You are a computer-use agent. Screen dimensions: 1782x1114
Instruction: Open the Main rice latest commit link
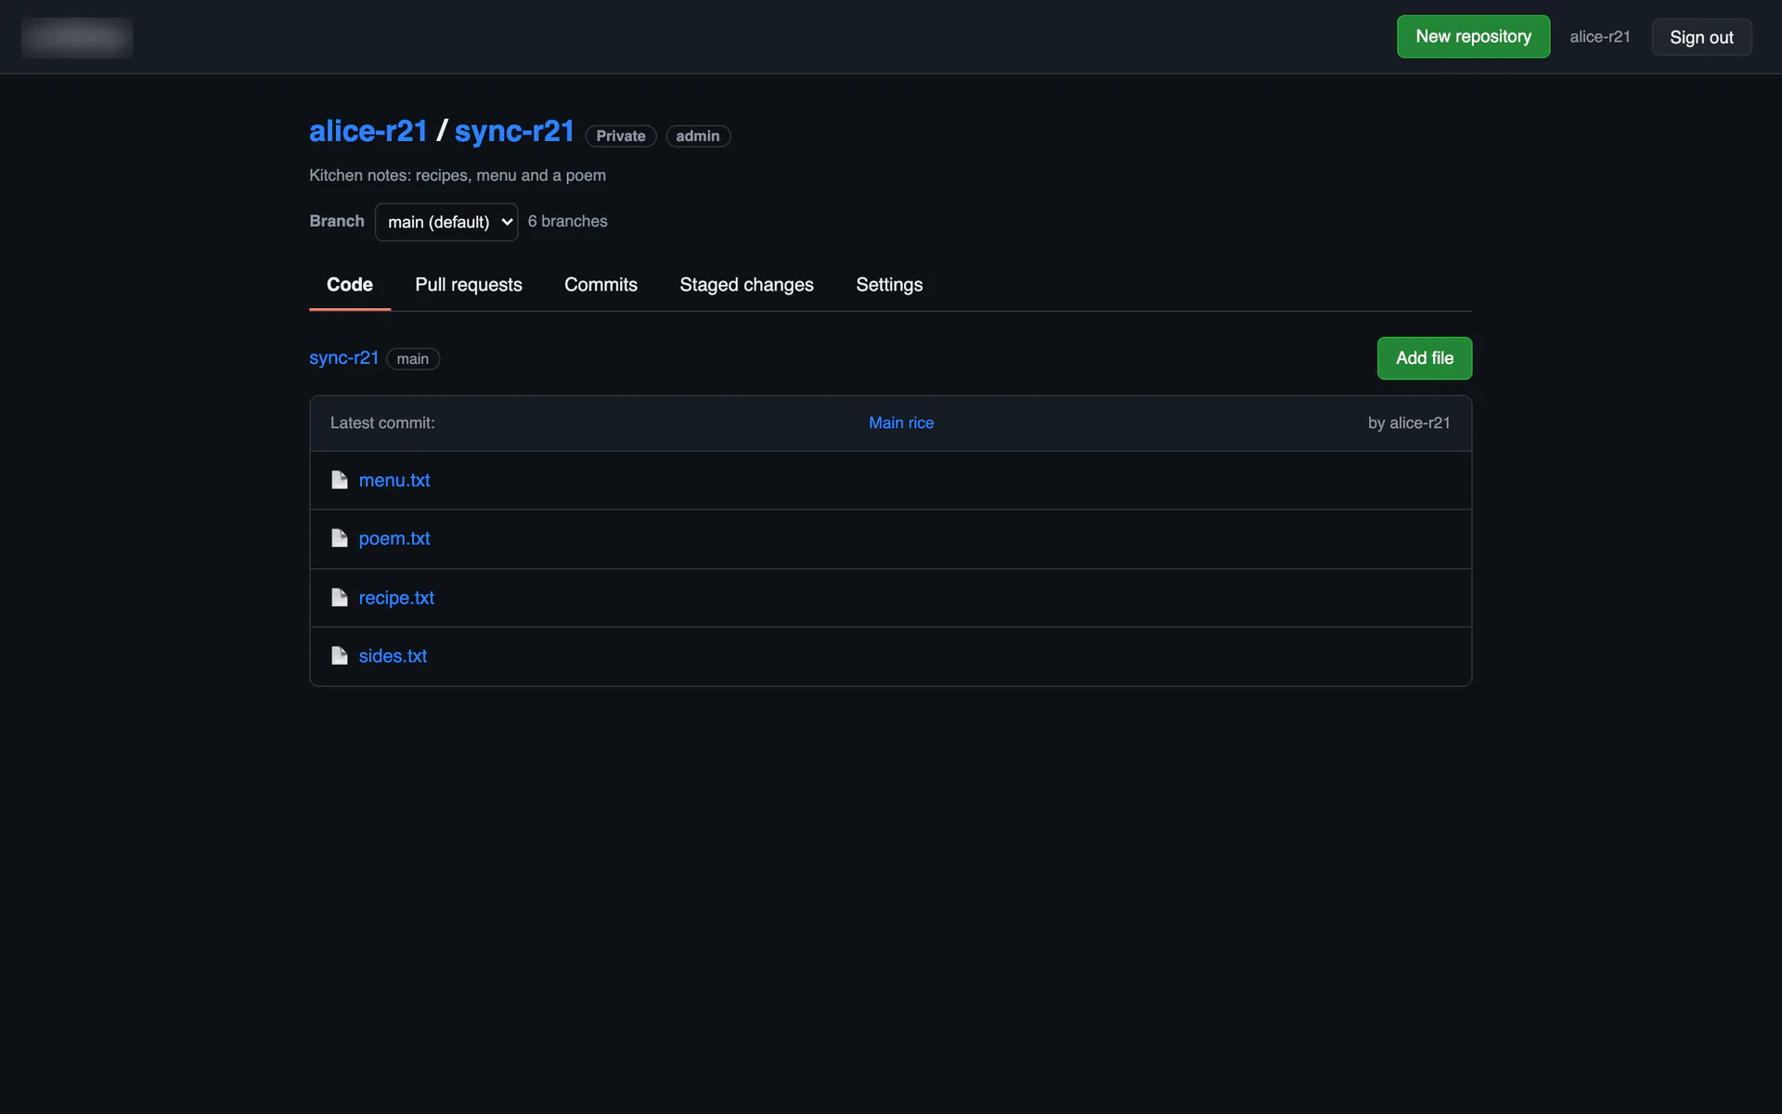click(x=901, y=423)
